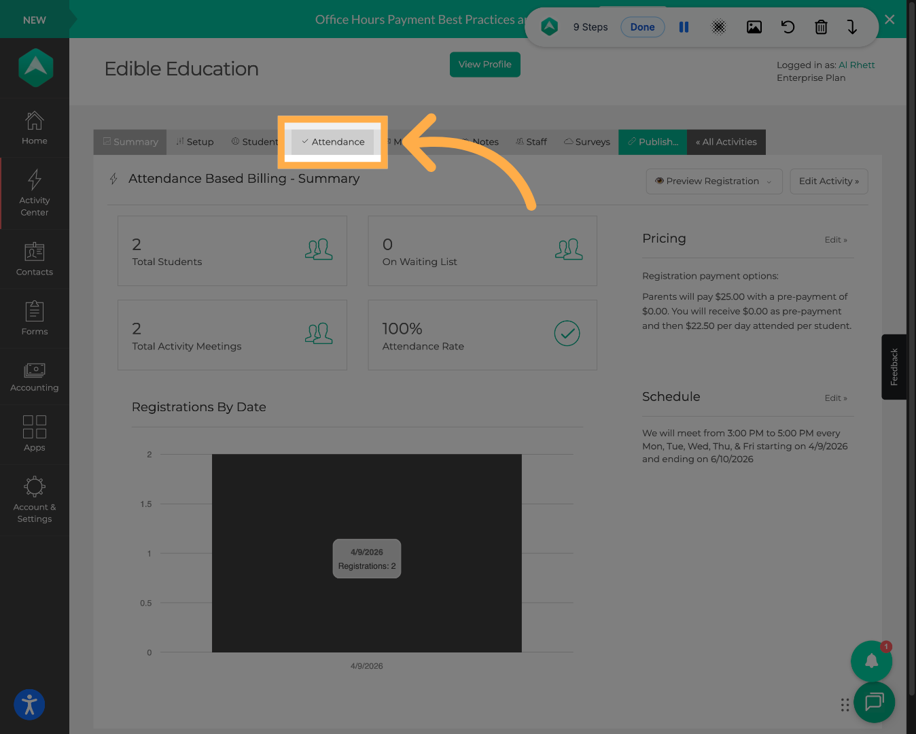Click the View Profile button
Viewport: 916px width, 734px height.
tap(485, 65)
